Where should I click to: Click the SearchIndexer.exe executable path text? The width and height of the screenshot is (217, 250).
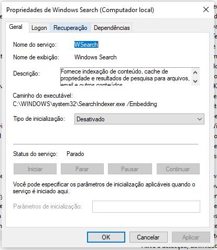pyautogui.click(x=85, y=104)
